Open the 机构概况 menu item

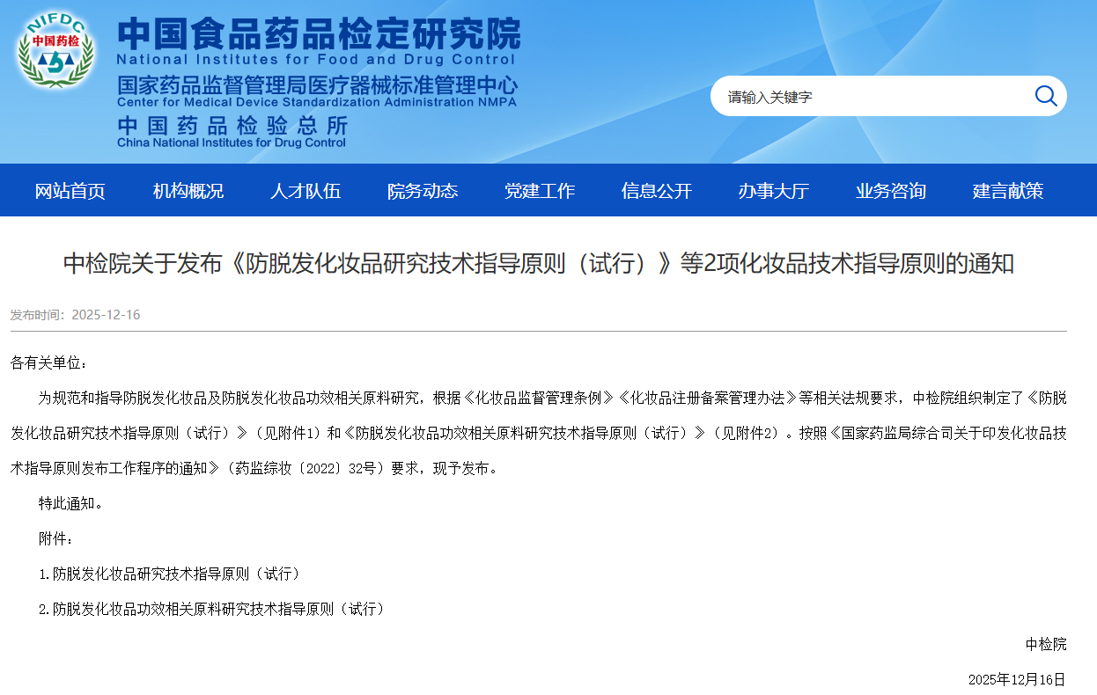coord(188,191)
